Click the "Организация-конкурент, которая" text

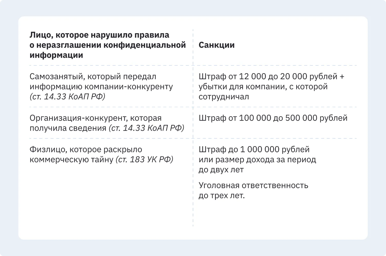(x=95, y=118)
